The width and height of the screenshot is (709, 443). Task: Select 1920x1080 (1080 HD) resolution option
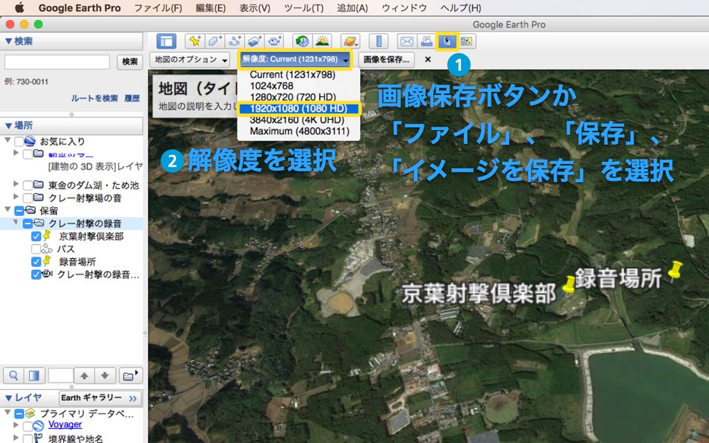click(x=298, y=109)
